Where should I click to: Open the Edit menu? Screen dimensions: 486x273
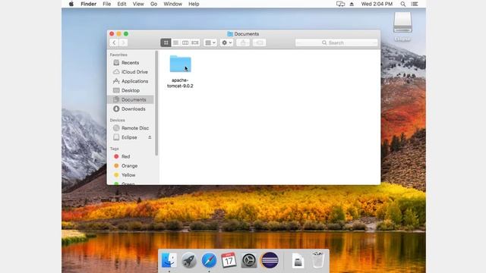click(121, 4)
